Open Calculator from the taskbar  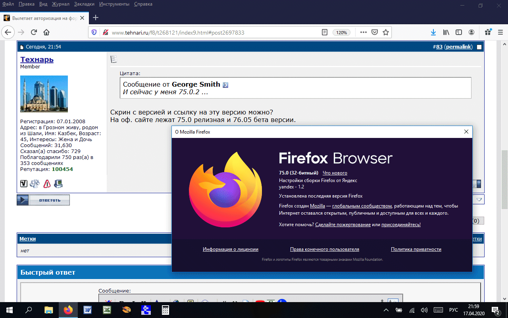[x=165, y=310]
